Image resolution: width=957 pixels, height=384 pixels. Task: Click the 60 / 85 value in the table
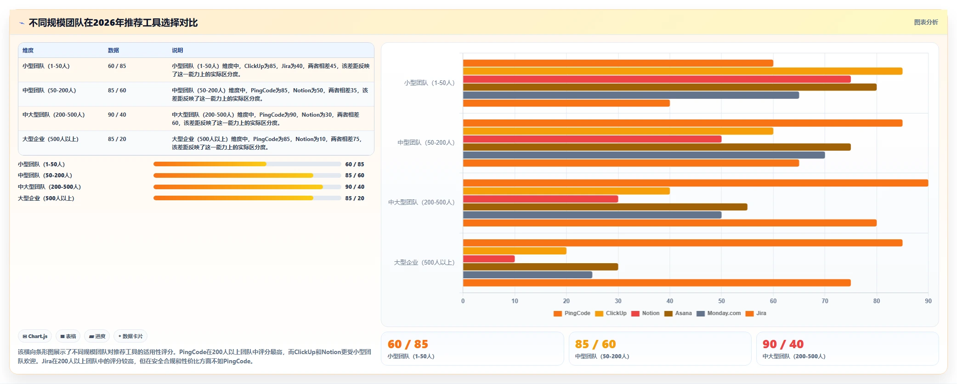pyautogui.click(x=117, y=66)
